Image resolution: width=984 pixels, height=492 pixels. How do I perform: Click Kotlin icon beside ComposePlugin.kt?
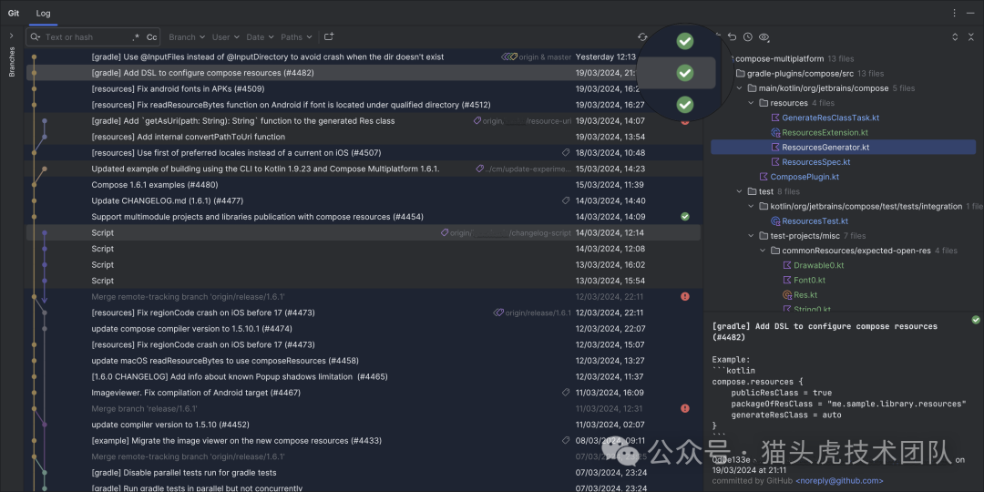pyautogui.click(x=764, y=177)
